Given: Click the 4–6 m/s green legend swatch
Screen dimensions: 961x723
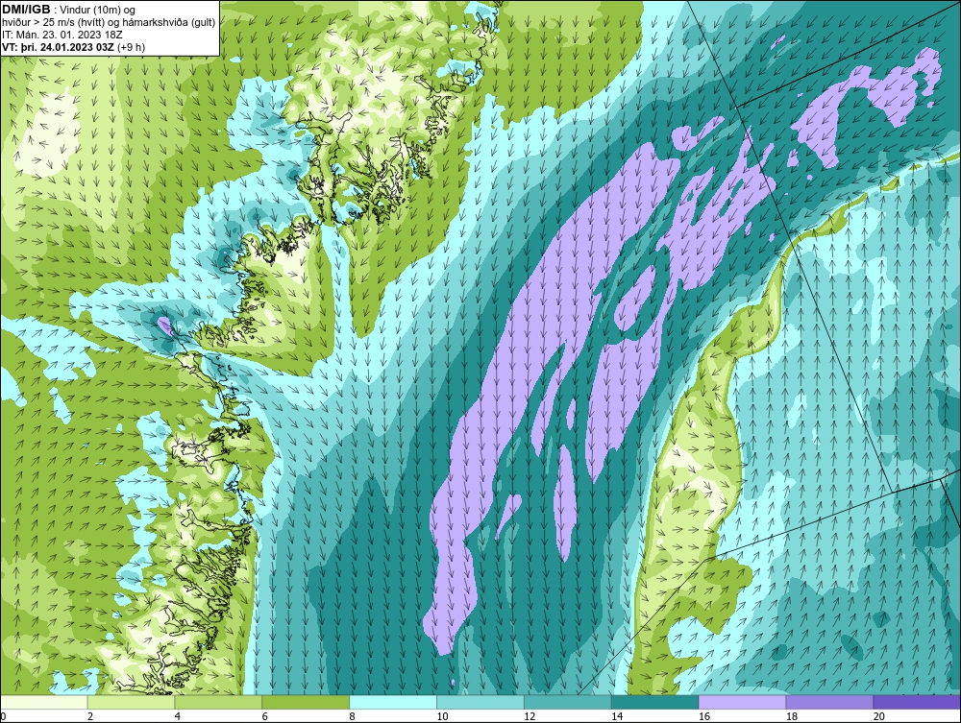Looking at the screenshot, I should (x=218, y=702).
